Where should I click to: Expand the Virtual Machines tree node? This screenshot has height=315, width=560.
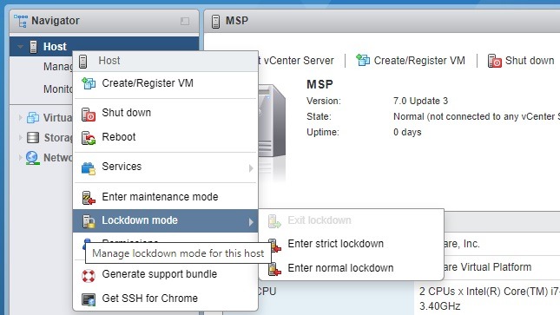coord(20,117)
